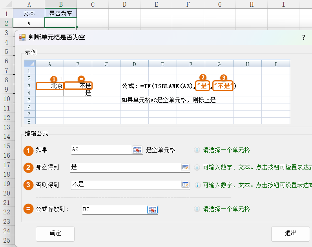Screen dimensions: 312x247
Task: Click the cell picker icon beside A2 field
Action: click(137, 150)
